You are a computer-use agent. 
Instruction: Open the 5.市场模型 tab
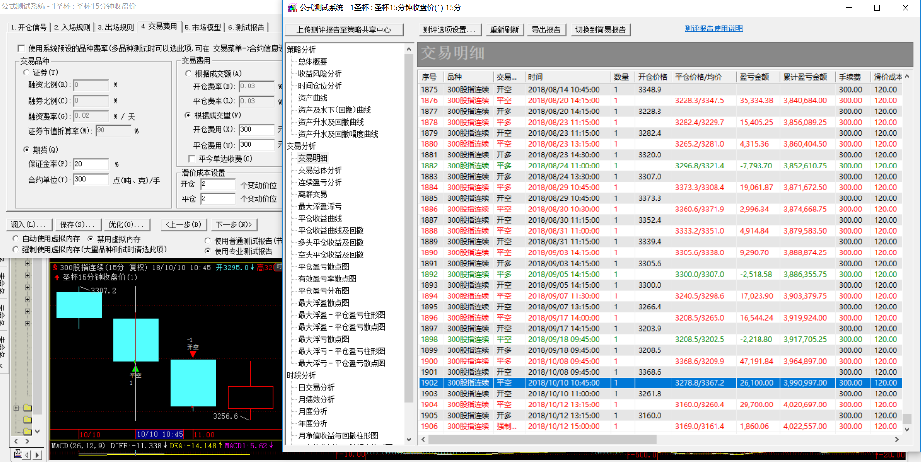(203, 28)
